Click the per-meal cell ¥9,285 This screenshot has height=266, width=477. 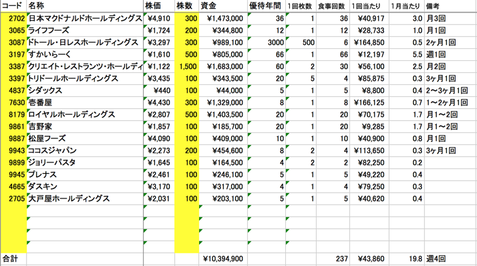click(369, 126)
